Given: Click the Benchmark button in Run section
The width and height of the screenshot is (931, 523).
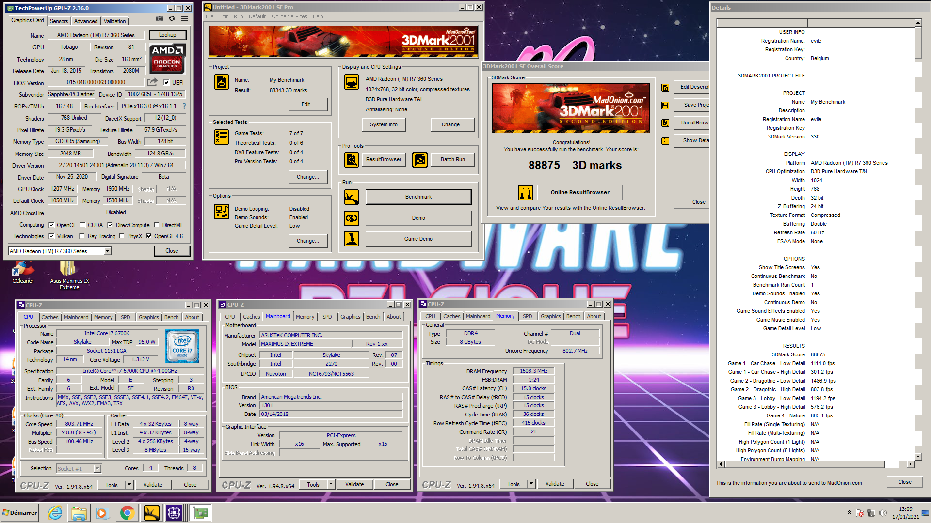Looking at the screenshot, I should [418, 197].
